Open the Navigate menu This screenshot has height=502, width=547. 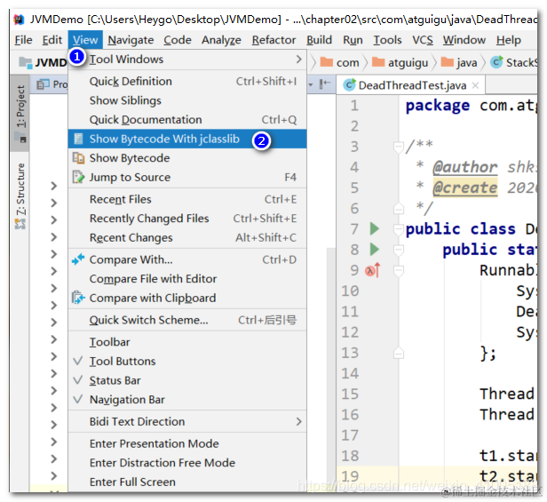[131, 40]
